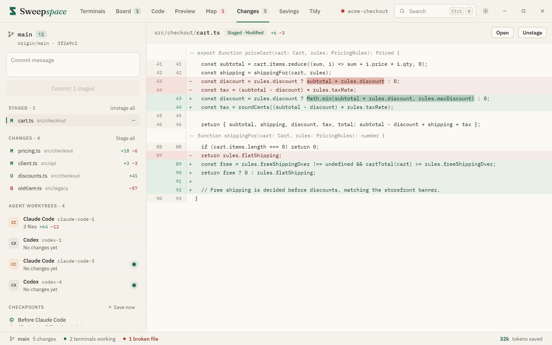552x345 pixels.
Task: Expand hidden lines above shippingFor function
Action: point(192,136)
